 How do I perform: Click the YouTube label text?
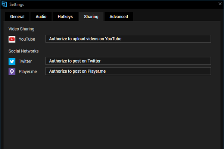(27, 39)
